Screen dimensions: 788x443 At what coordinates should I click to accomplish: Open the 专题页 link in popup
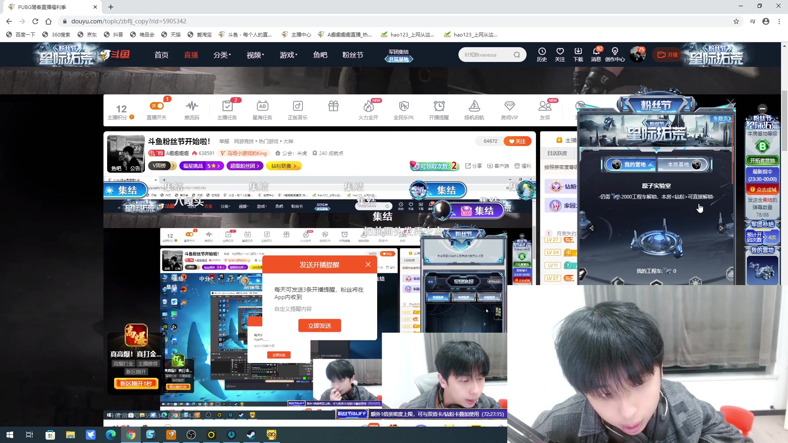[x=722, y=119]
